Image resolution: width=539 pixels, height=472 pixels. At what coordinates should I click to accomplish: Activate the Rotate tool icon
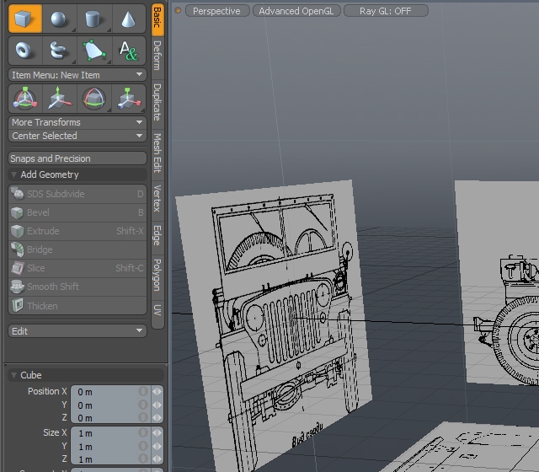[x=93, y=99]
